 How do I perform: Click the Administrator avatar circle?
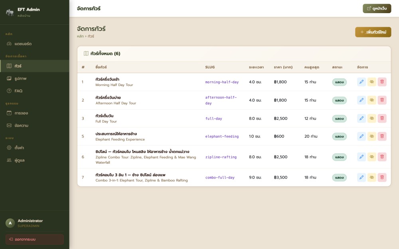tap(10, 223)
